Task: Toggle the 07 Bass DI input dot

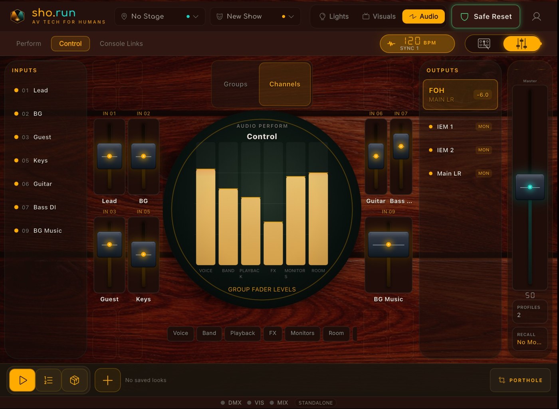Action: [x=16, y=207]
